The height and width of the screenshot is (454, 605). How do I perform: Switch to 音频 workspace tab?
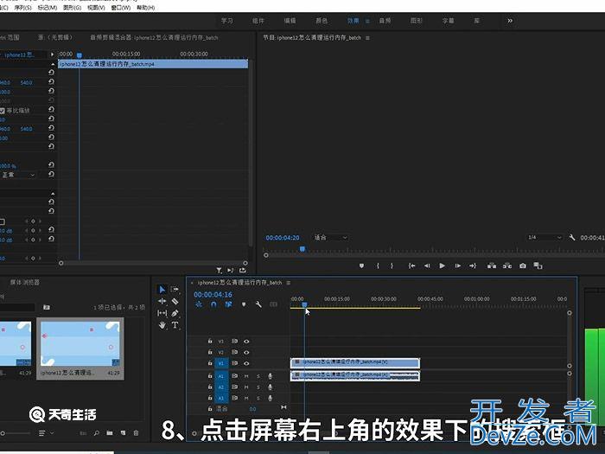pyautogui.click(x=385, y=21)
